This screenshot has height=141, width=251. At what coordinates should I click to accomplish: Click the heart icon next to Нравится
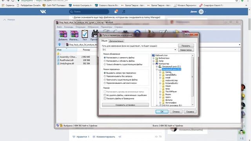(74, 137)
